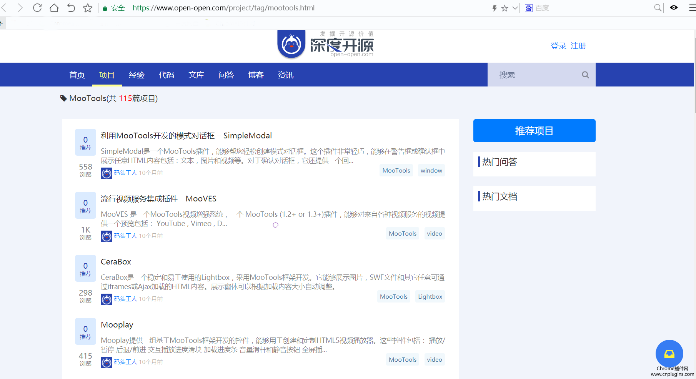Open the 博客 navigation tab
The height and width of the screenshot is (379, 696).
[x=256, y=75]
